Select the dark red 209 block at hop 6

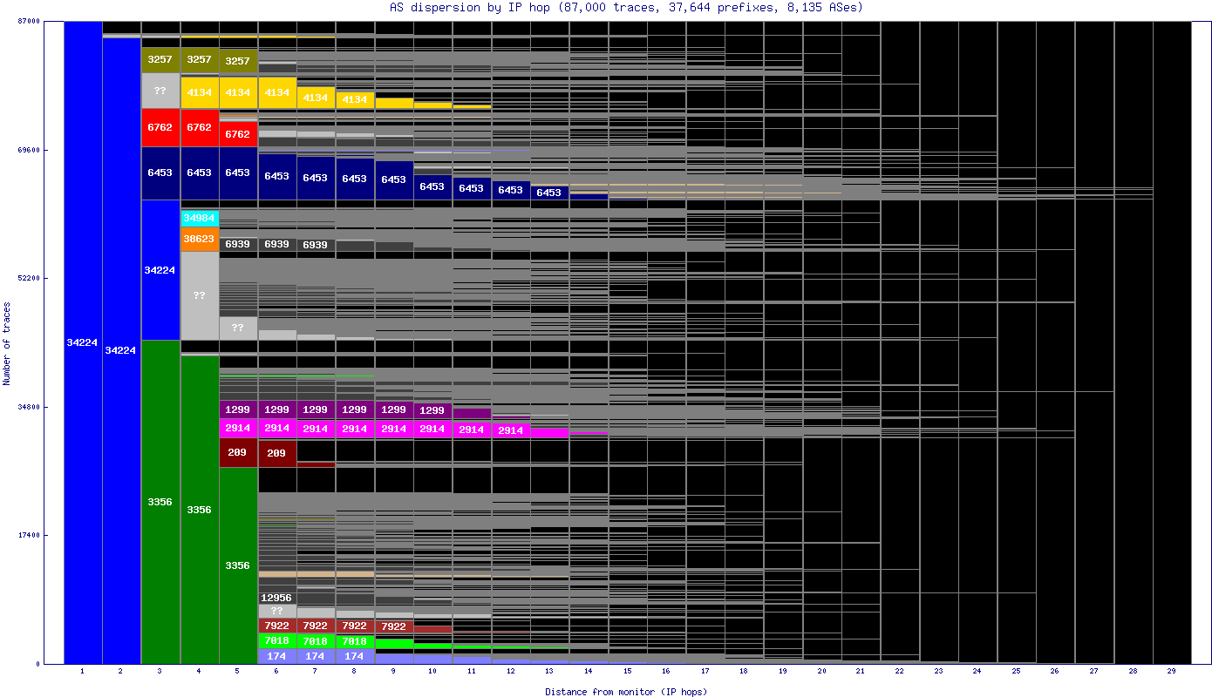(x=277, y=454)
